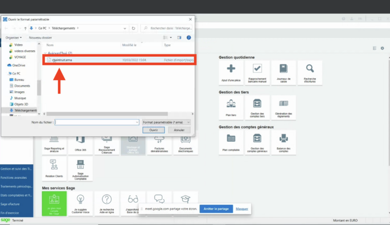
Task: Open Recherche d'écritures tile
Action: click(310, 73)
